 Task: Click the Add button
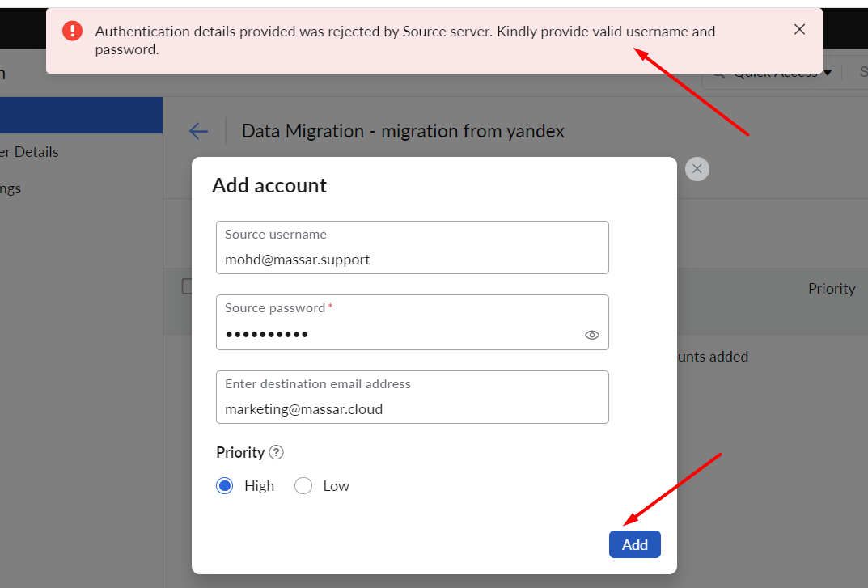click(x=634, y=545)
